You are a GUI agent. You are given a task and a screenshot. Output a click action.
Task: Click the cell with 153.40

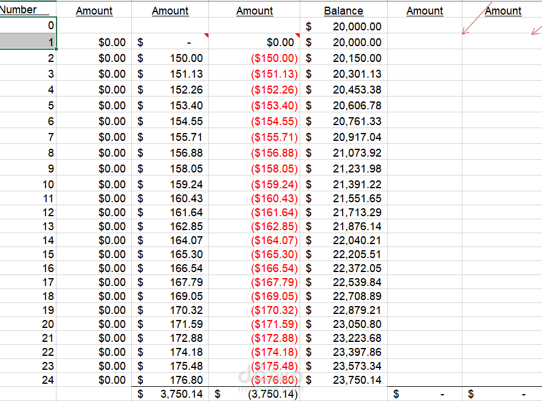click(170, 104)
